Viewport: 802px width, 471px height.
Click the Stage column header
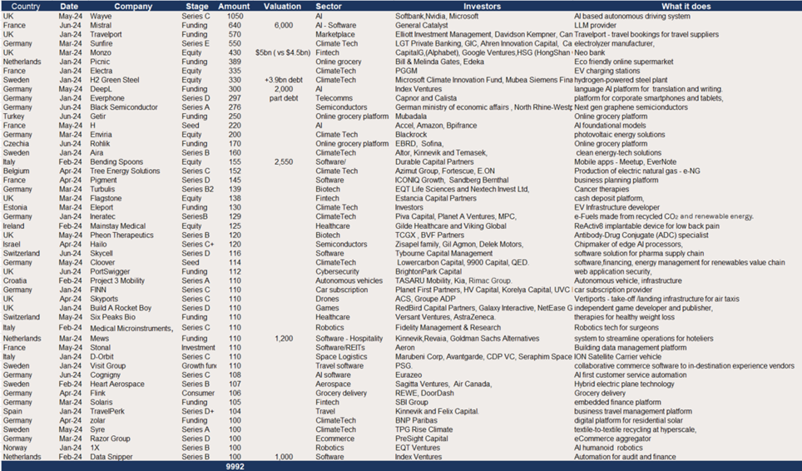(x=197, y=6)
